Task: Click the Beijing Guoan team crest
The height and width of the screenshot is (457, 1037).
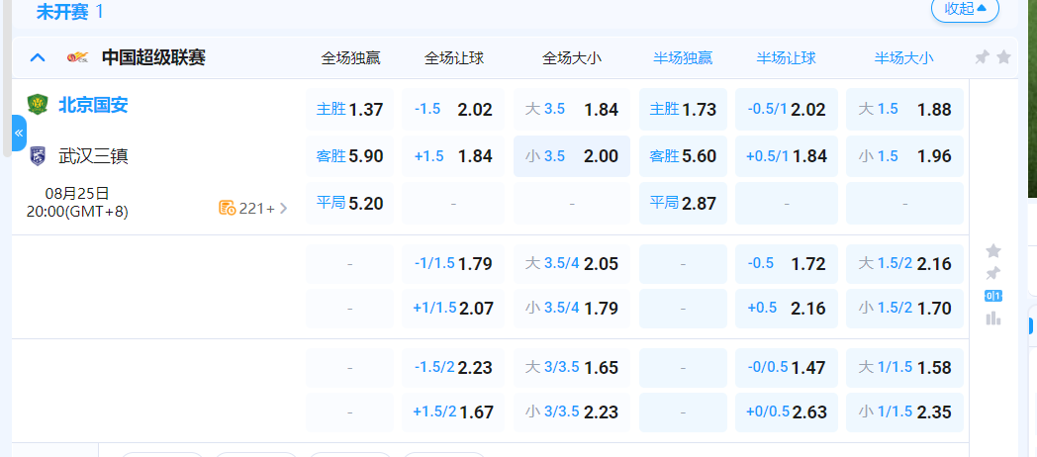Action: 38,105
